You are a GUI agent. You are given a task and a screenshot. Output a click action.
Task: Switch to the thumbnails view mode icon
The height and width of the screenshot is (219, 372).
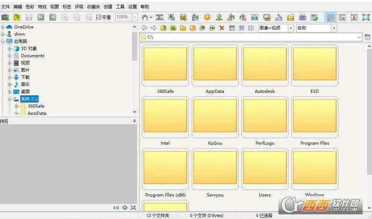coord(232,28)
